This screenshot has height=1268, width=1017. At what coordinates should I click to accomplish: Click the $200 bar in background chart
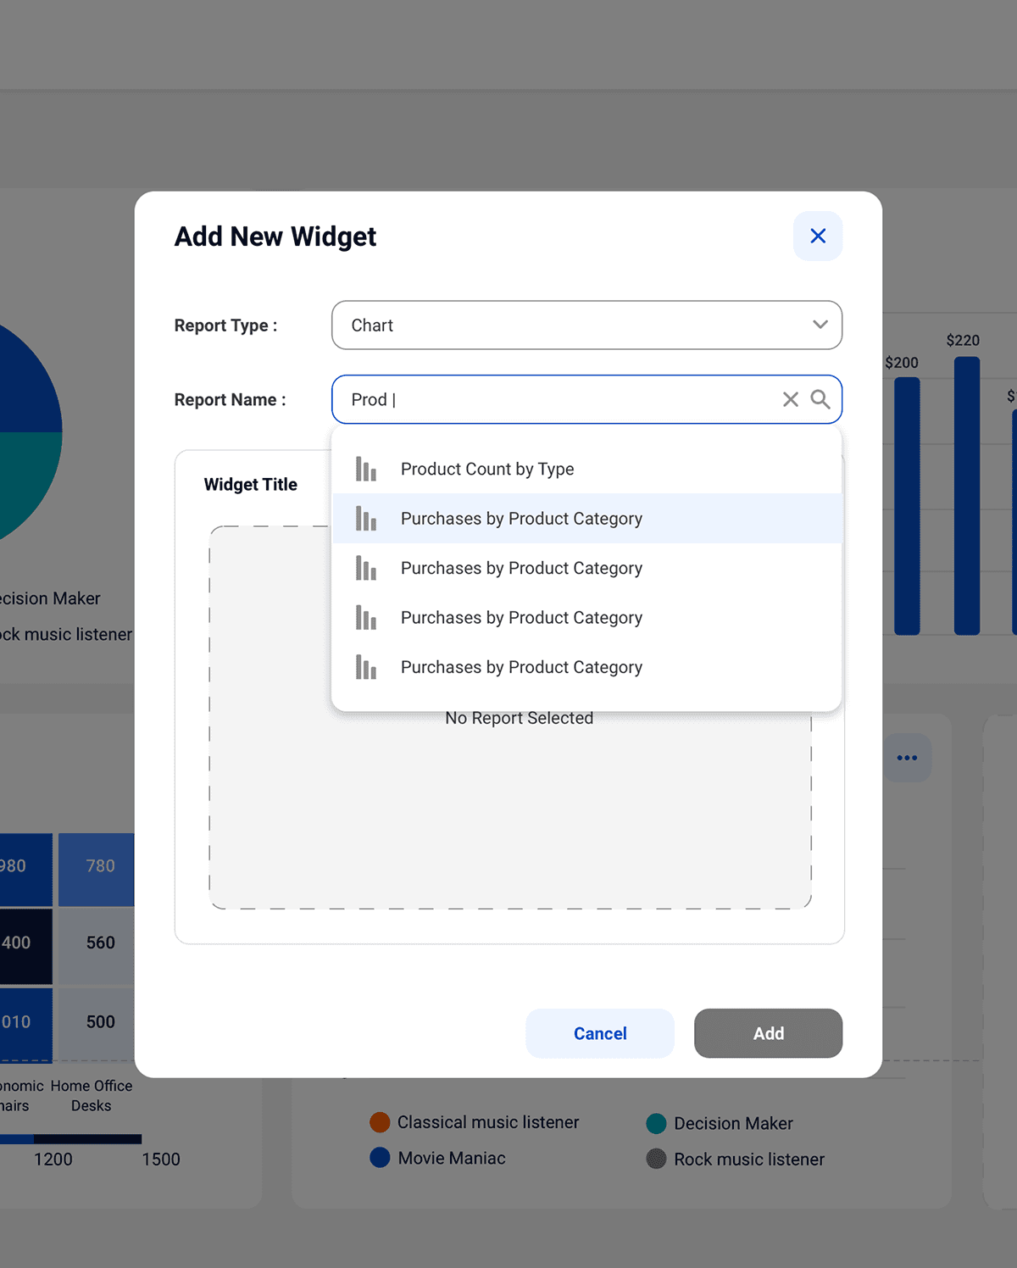(907, 506)
